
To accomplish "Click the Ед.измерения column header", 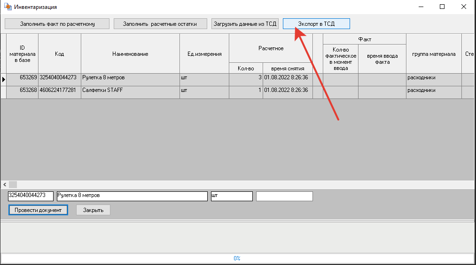I will click(204, 54).
